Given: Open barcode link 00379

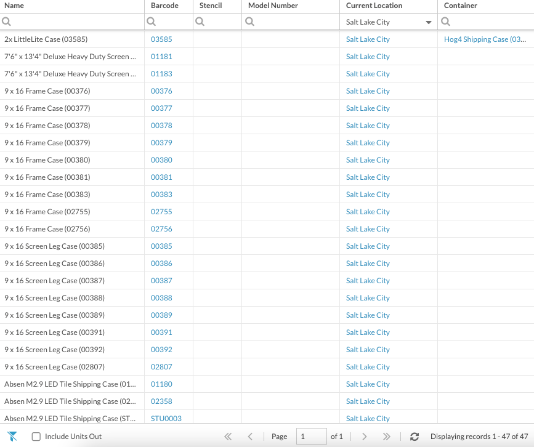Looking at the screenshot, I should [161, 143].
